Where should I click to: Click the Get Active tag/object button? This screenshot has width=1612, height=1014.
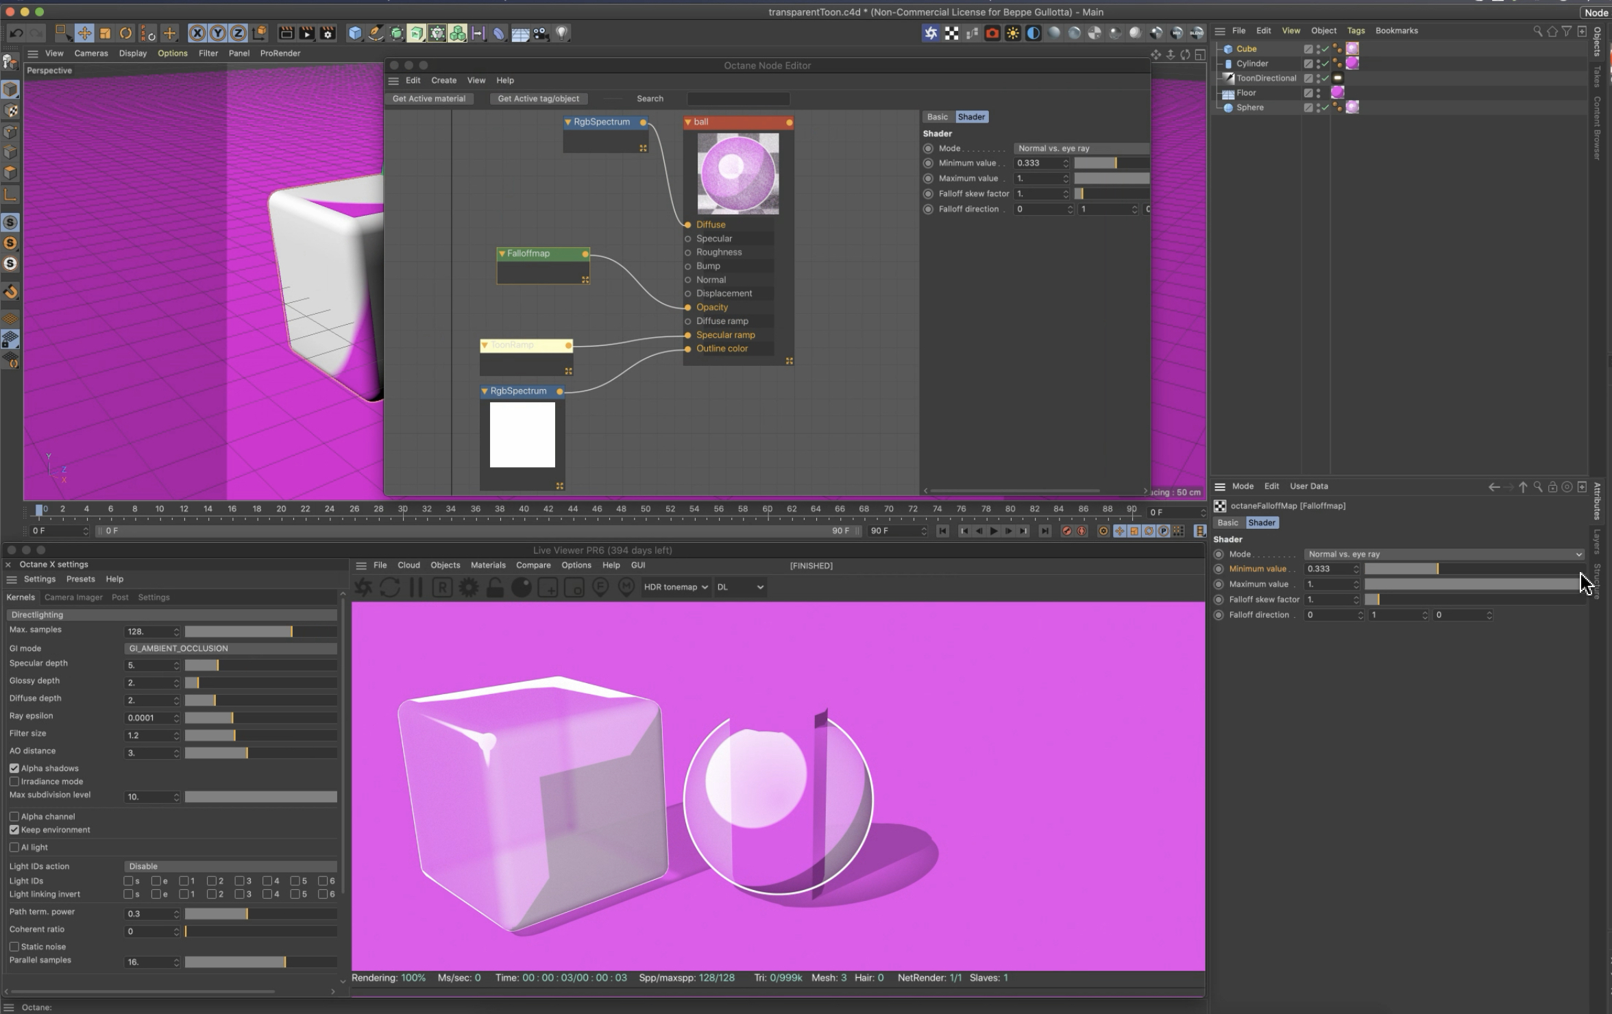[x=538, y=99]
